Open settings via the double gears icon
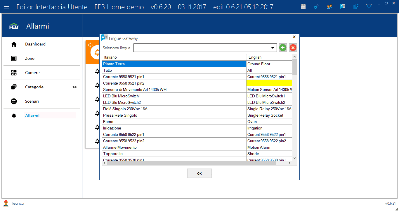Viewport: 399px width, 212px height. pyautogui.click(x=316, y=6)
